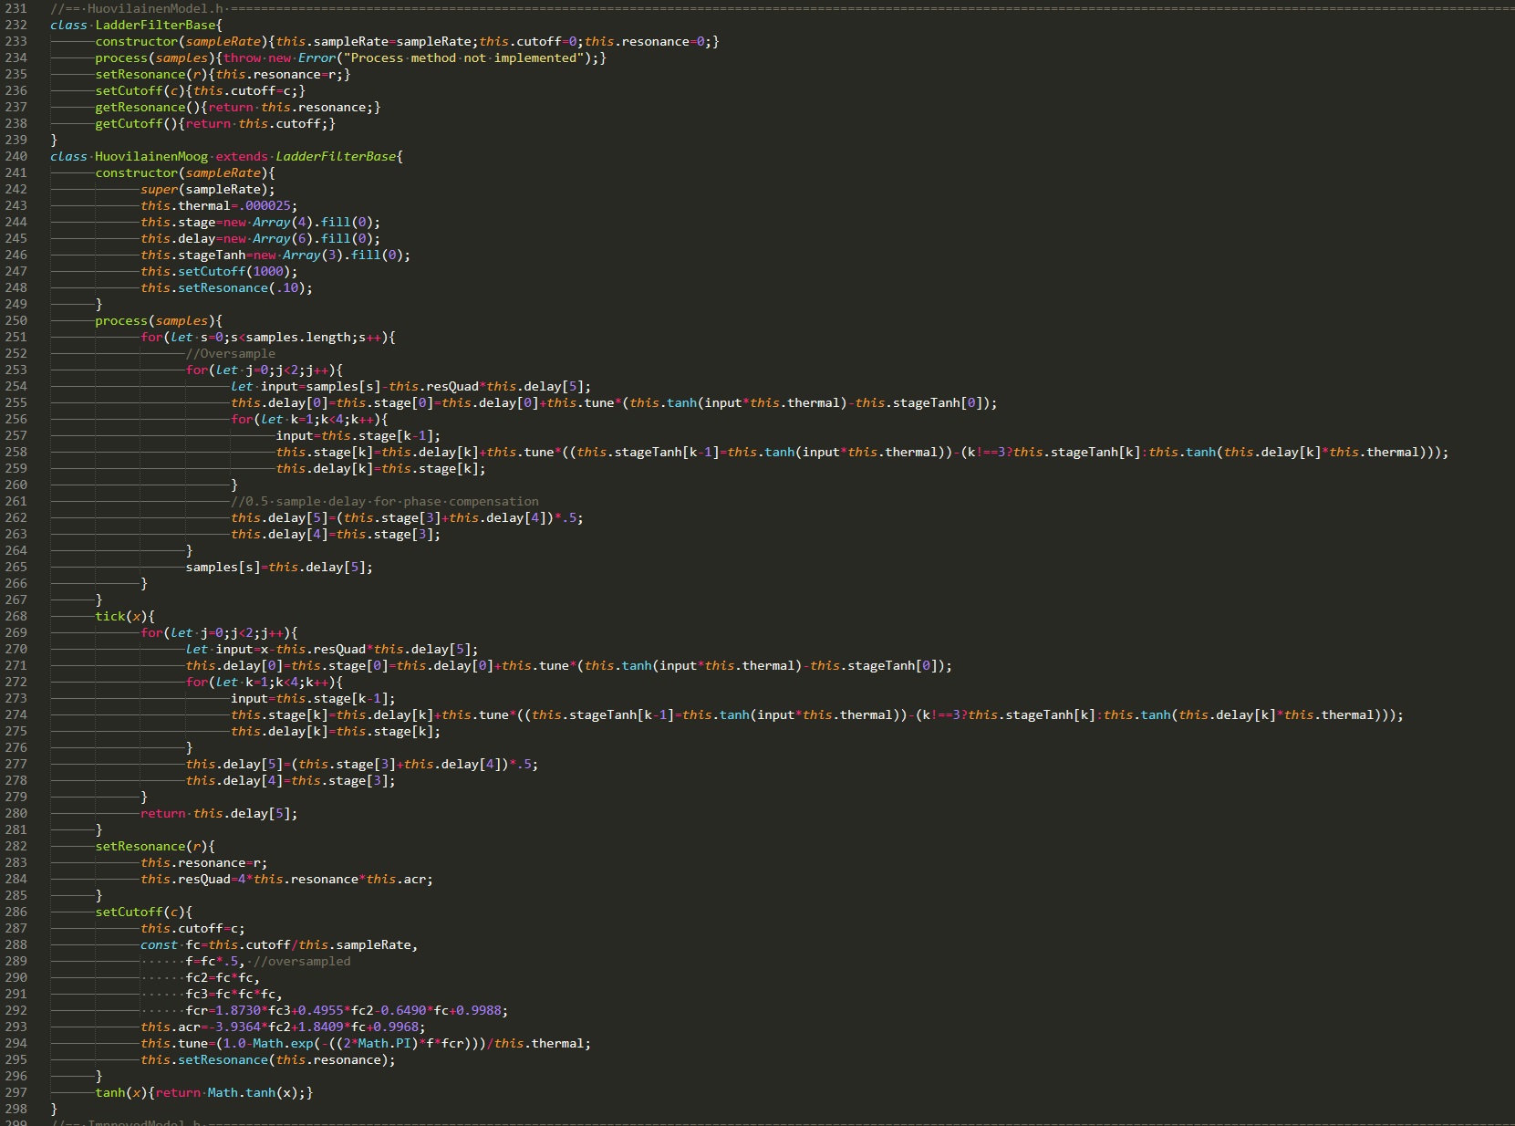Click the //Oversample comment

coord(230,354)
